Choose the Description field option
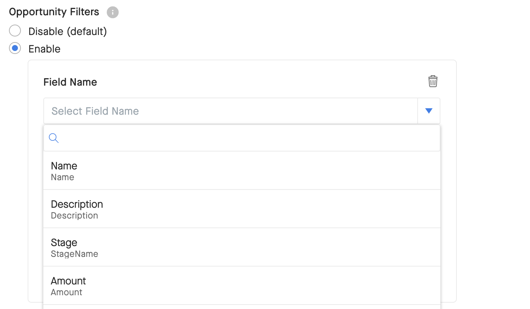Screen dimensions: 530x309 (x=242, y=209)
